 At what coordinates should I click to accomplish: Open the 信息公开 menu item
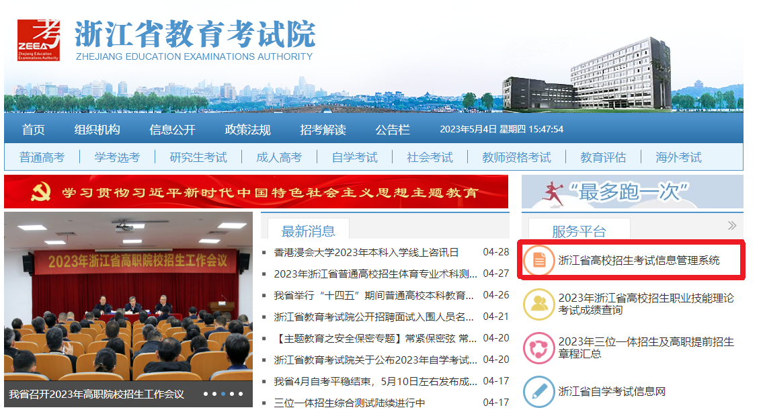pyautogui.click(x=172, y=130)
